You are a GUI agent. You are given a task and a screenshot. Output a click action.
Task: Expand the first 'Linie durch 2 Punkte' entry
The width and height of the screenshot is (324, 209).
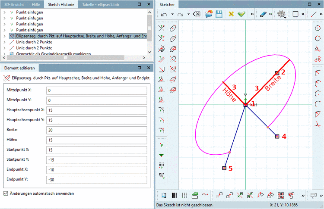pyautogui.click(x=4, y=42)
